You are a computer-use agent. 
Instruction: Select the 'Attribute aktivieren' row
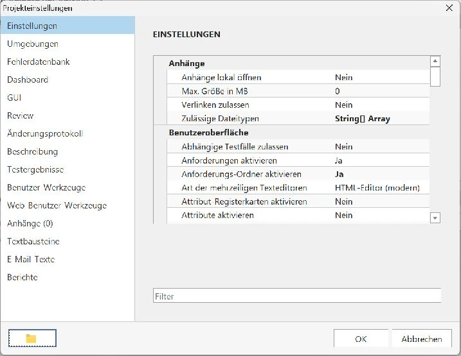pos(298,216)
